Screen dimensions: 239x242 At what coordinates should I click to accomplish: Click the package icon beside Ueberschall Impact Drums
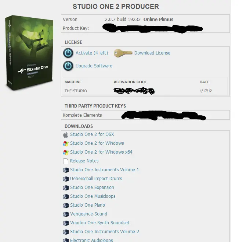click(66, 179)
